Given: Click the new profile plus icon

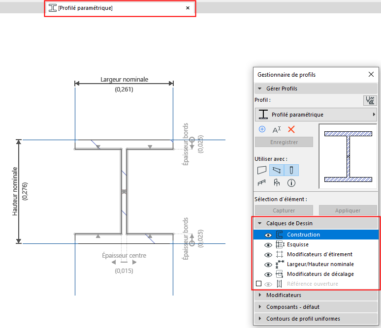Looking at the screenshot, I should click(x=262, y=129).
